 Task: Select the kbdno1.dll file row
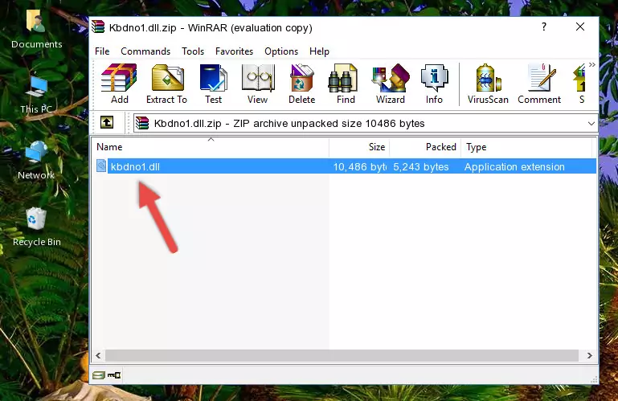(345, 166)
